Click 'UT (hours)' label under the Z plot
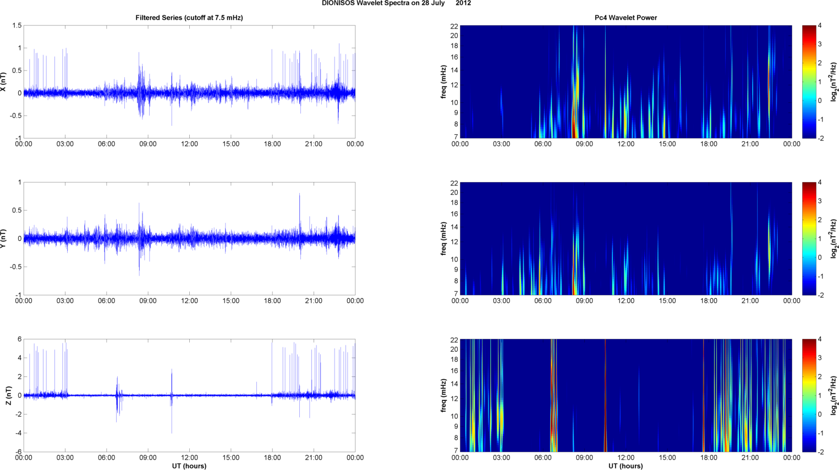 click(x=189, y=466)
